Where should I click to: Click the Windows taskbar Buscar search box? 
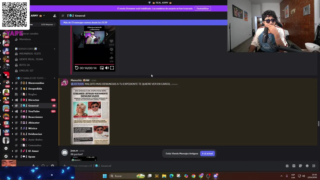(128, 176)
